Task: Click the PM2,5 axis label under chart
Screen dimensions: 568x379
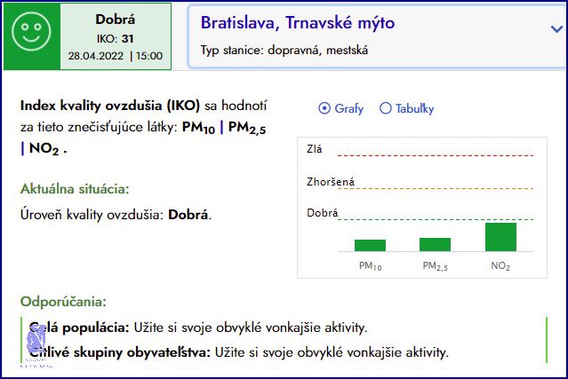Action: [x=435, y=266]
